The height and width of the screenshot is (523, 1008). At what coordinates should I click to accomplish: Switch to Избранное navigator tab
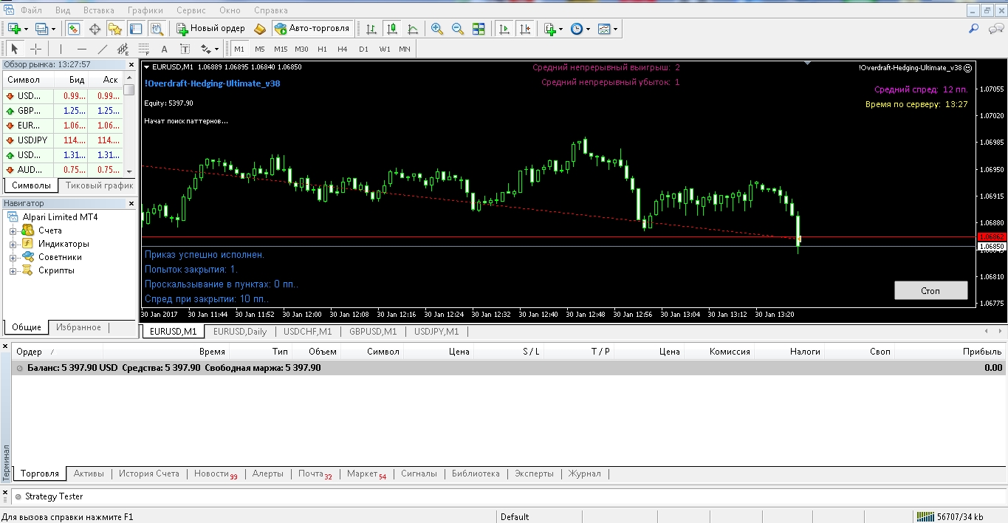point(78,327)
